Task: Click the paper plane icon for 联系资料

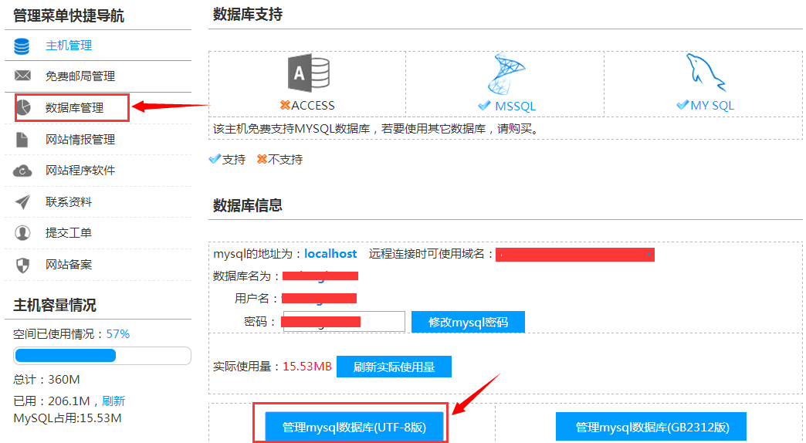Action: pyautogui.click(x=22, y=202)
